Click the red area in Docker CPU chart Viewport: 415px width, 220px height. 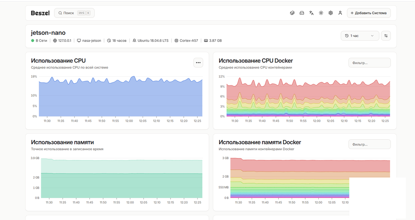click(308, 91)
